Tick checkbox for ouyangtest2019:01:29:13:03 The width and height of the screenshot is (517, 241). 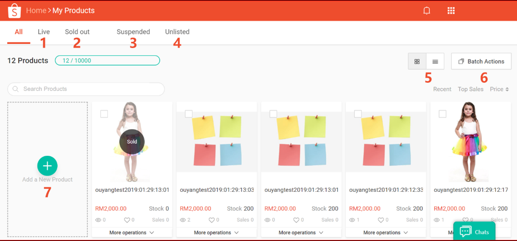click(x=189, y=114)
